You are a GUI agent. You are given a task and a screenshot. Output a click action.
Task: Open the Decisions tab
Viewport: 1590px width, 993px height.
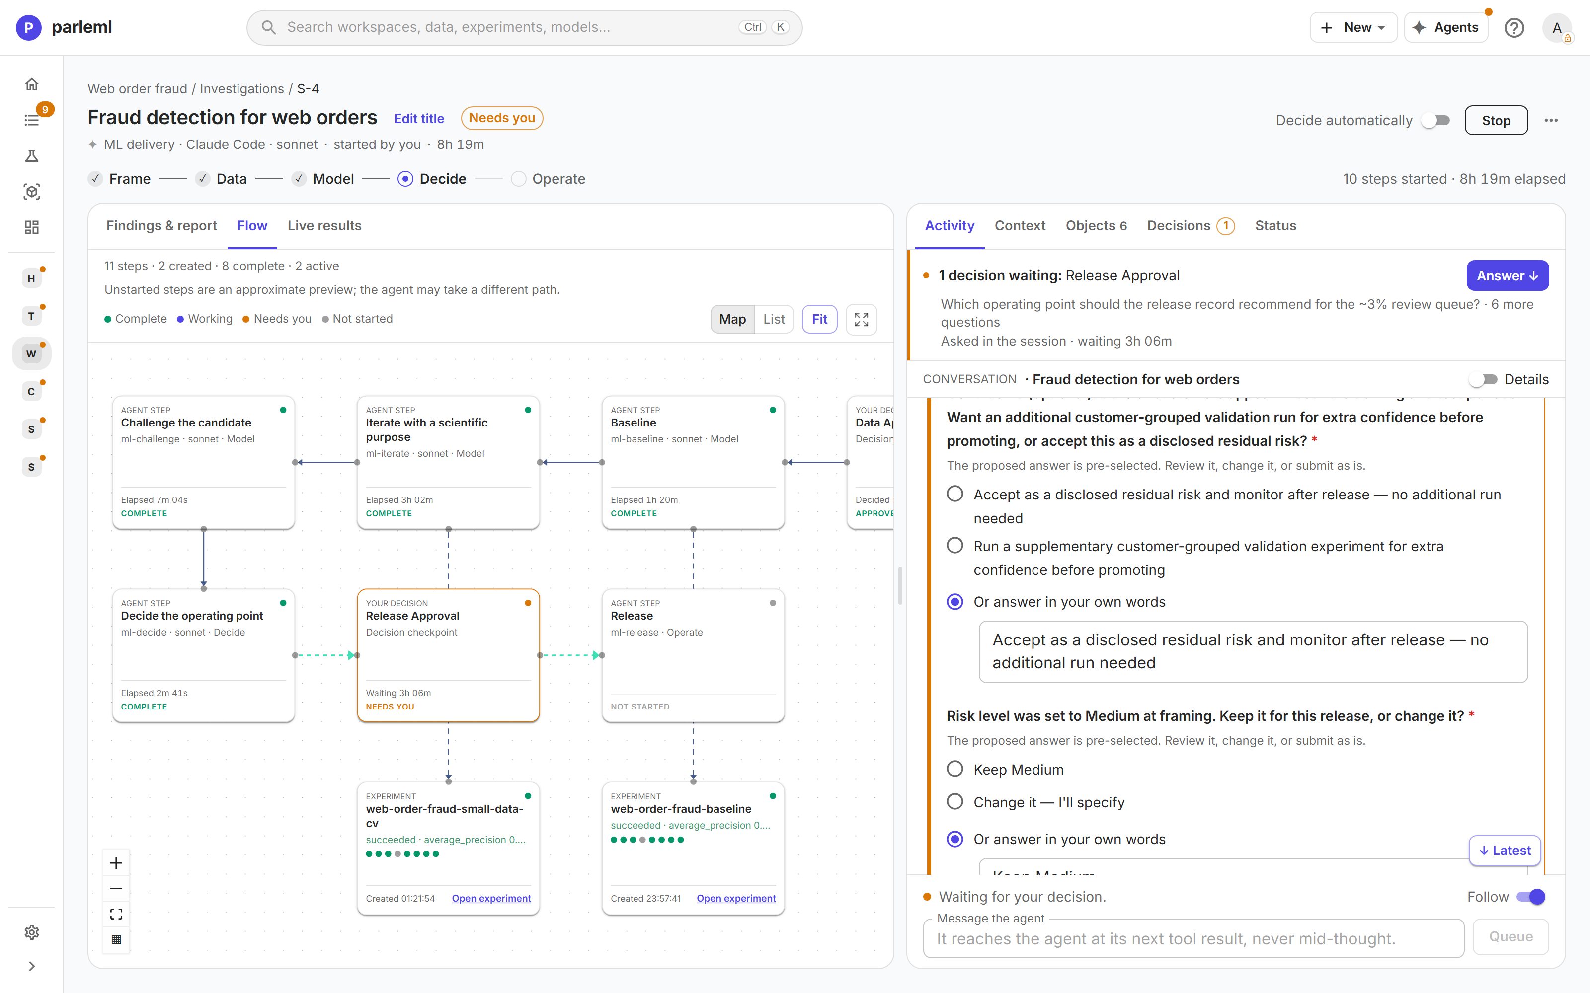[1191, 226]
